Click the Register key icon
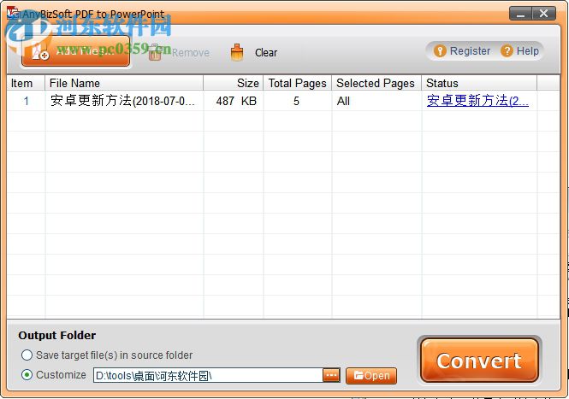This screenshot has height=399, width=569. pos(440,50)
